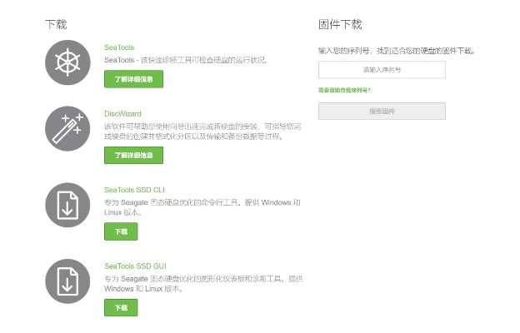Open the SeaTools title link
This screenshot has height=333, width=520.
pos(119,47)
